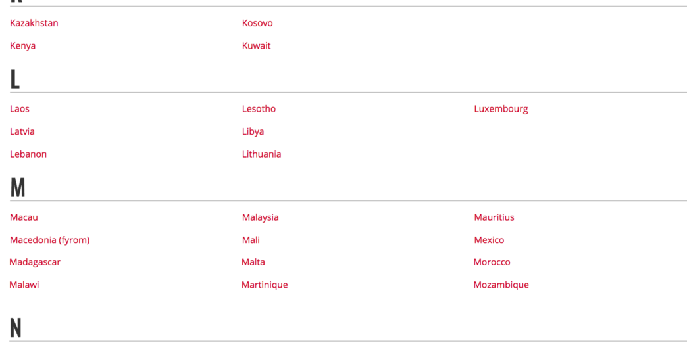Image resolution: width=687 pixels, height=343 pixels.
Task: Select the Lithuania link
Action: tap(261, 154)
